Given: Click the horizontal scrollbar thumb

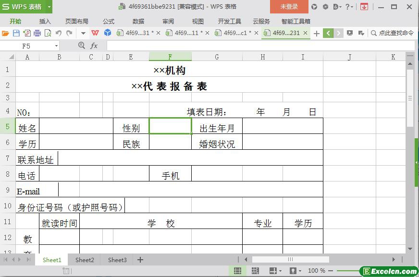Looking at the screenshot, I should pyautogui.click(x=291, y=259).
